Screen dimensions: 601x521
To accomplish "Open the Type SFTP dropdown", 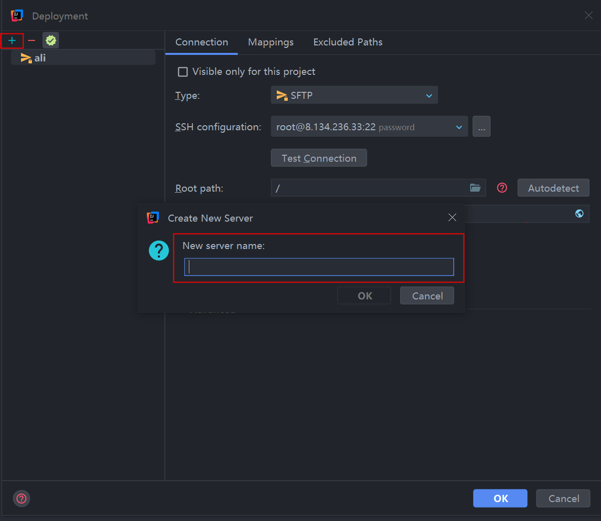I will [x=354, y=95].
